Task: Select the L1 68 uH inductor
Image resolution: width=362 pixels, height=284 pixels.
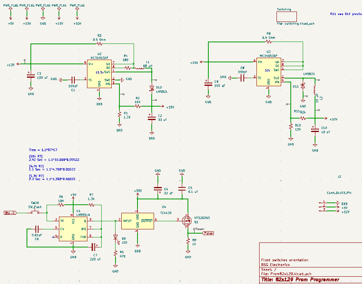Action: 138,69
